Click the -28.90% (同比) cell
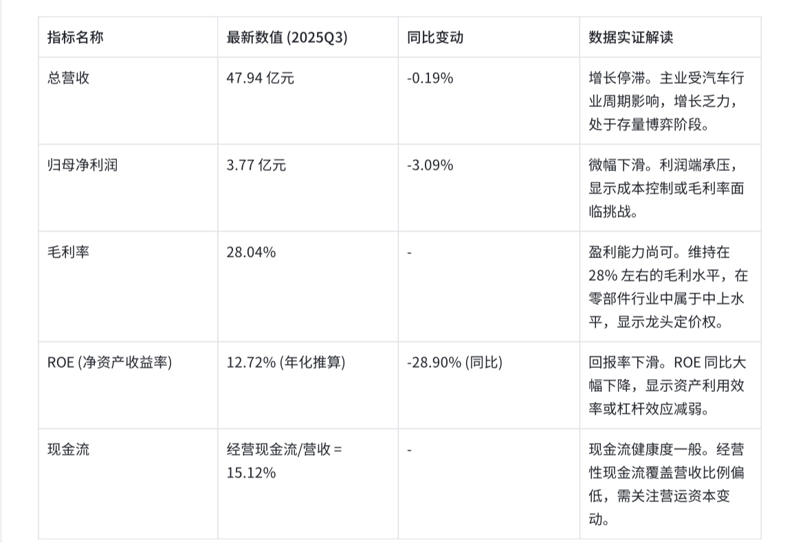This screenshot has width=794, height=543. (x=454, y=362)
